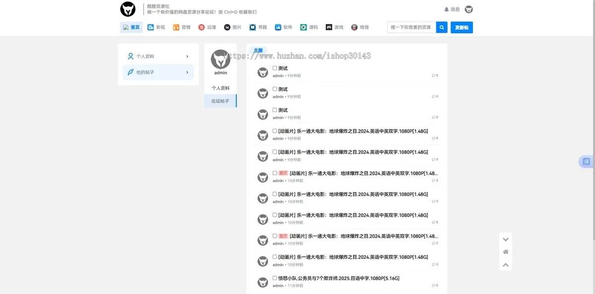Image resolution: width=595 pixels, height=294 pixels.
Task: Click the admin username under large avatar
Action: (x=221, y=73)
